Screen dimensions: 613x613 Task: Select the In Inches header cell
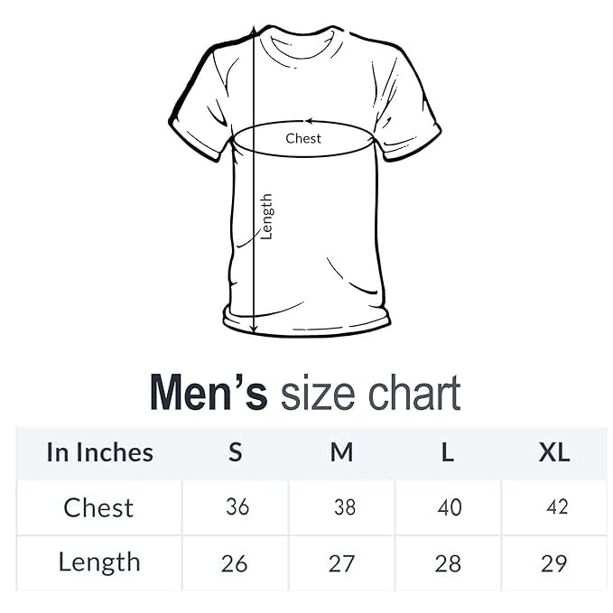pos(99,452)
